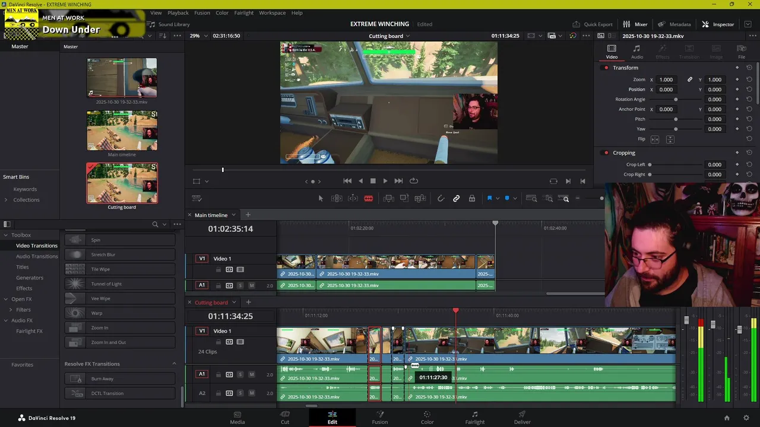Click the Detail Zoom icon

[x=549, y=199]
